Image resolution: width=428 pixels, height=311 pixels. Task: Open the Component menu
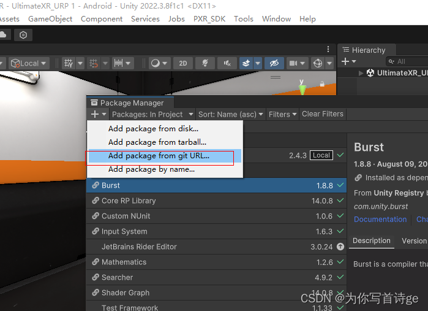click(102, 19)
